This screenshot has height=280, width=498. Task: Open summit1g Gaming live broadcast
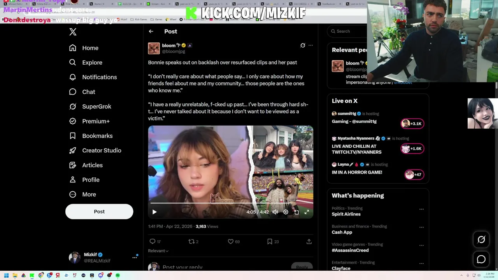354,121
